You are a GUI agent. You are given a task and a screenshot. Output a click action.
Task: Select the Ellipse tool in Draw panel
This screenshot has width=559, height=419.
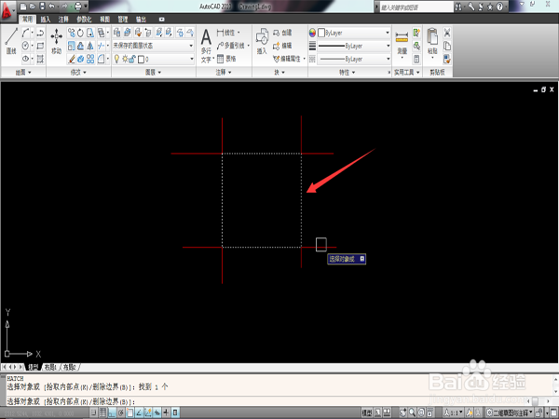point(25,59)
